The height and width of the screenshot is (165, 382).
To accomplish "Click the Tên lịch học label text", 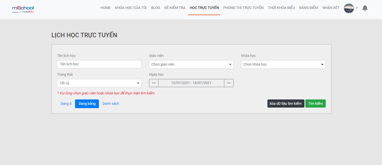I will coord(66,56).
